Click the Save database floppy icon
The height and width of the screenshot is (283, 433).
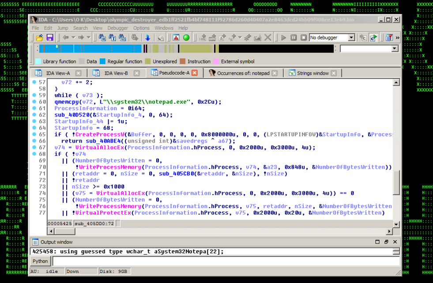click(49, 38)
